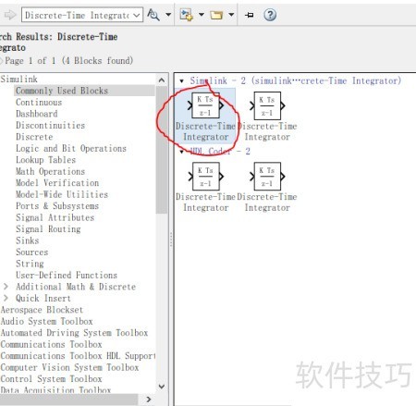
Task: Click the pin library browser icon
Action: click(x=250, y=15)
